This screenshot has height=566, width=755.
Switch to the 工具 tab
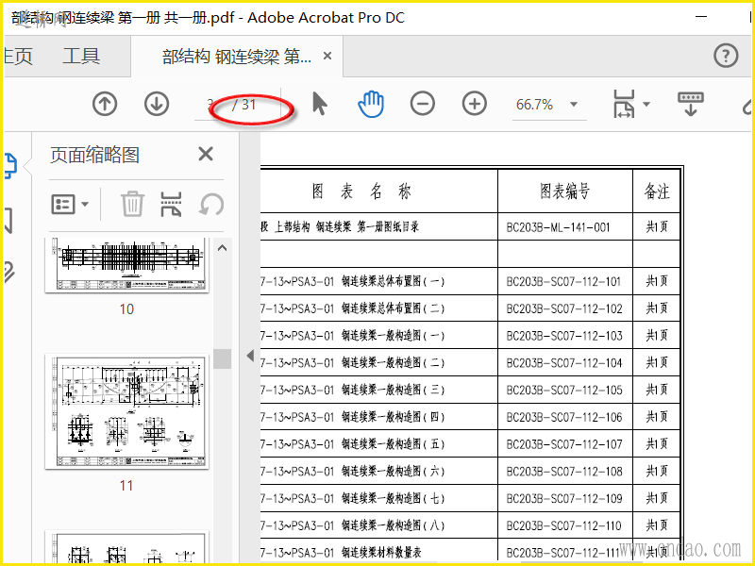click(x=81, y=57)
